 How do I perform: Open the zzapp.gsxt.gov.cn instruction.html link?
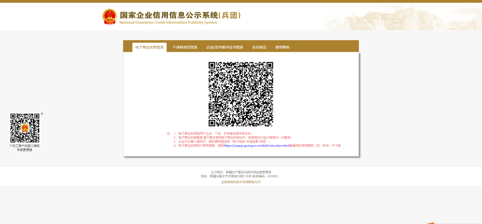pyautogui.click(x=256, y=146)
